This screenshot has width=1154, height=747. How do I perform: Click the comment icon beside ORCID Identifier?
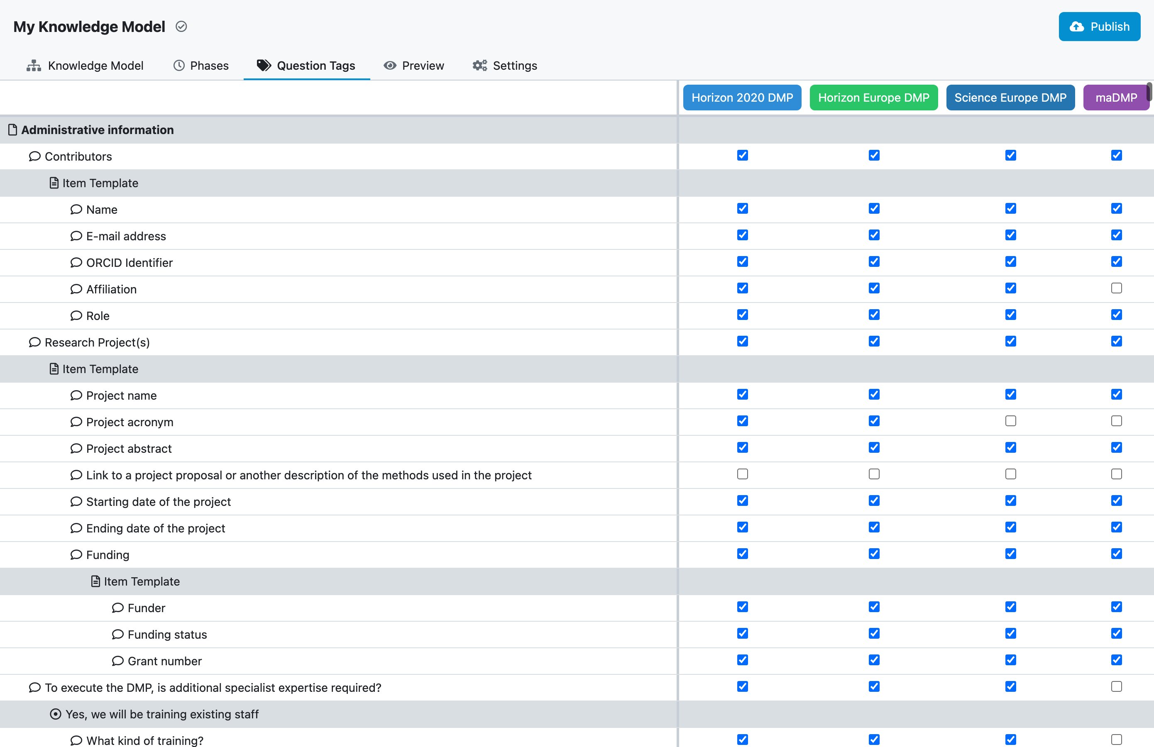[x=76, y=262]
